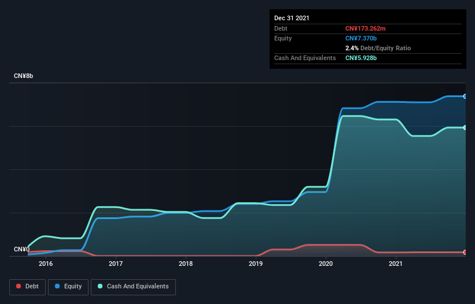Click the CN¥173.262m debt value
Image resolution: width=475 pixels, height=304 pixels.
pos(365,28)
